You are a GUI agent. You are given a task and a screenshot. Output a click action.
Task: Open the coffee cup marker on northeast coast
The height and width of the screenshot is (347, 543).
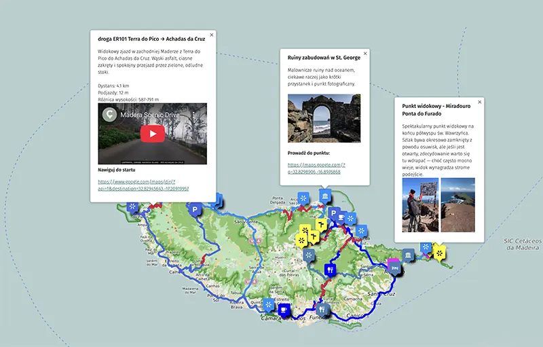[x=341, y=217]
